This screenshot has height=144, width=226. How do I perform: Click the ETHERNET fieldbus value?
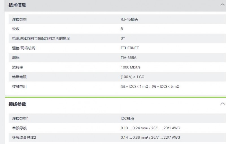pyautogui.click(x=130, y=48)
